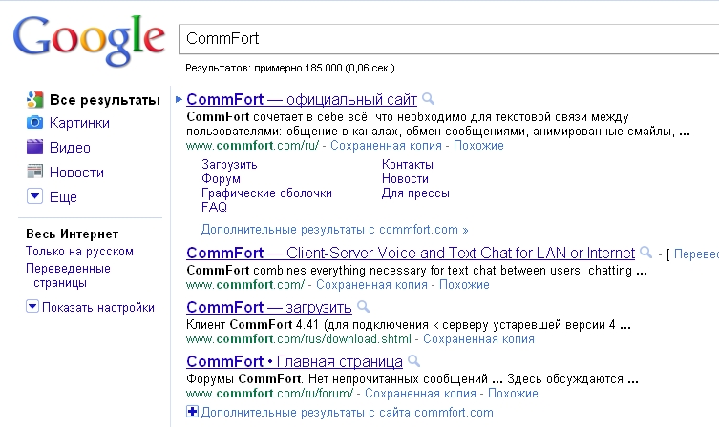Preview magnifier next to Главная страница
This screenshot has width=719, height=427.
(x=413, y=361)
